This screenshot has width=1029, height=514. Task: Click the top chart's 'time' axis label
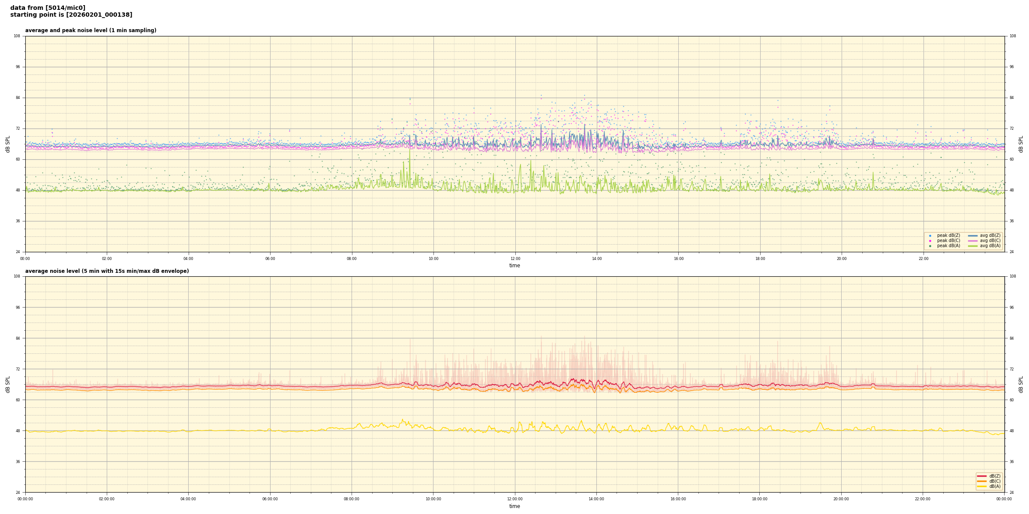click(514, 266)
